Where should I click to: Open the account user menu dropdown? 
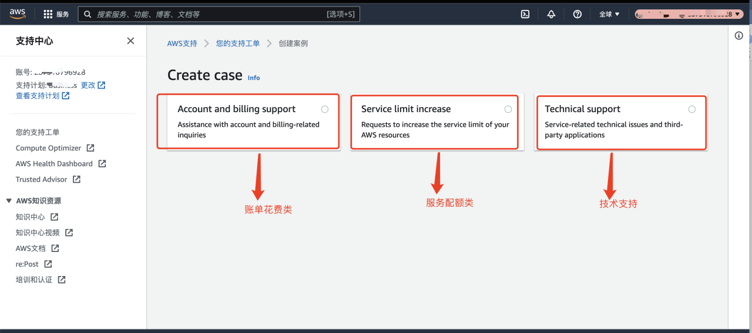(x=689, y=14)
